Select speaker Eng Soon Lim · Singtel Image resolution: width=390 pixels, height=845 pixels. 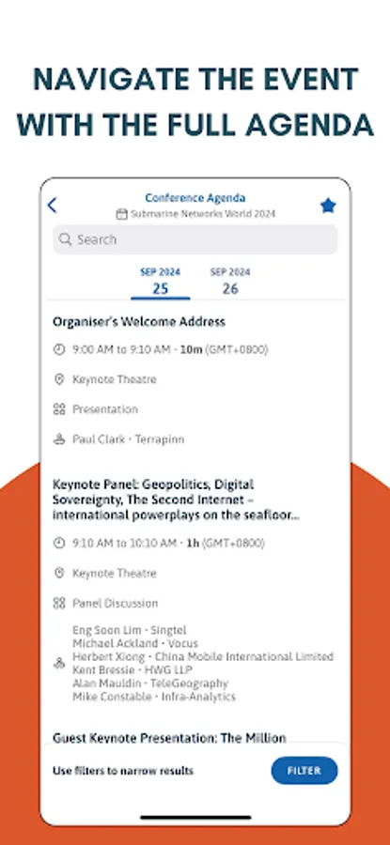130,630
